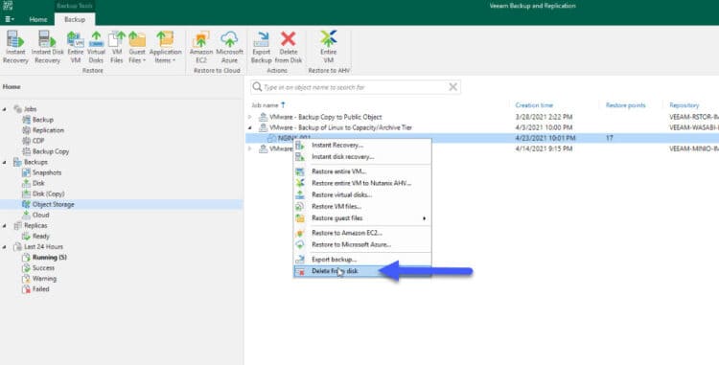
Task: Sort by the Creation time column header
Action: pos(534,105)
